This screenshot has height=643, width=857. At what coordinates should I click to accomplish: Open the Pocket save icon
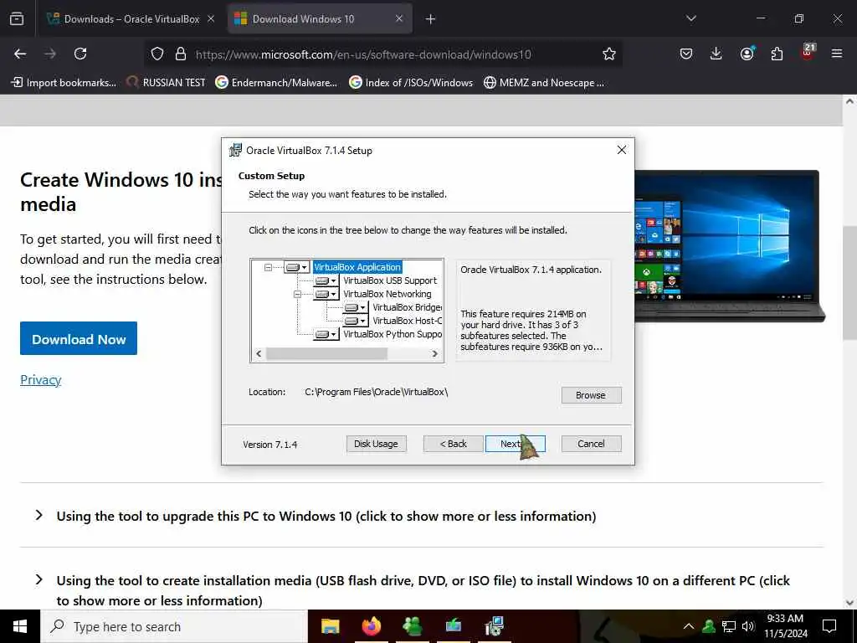pyautogui.click(x=686, y=54)
